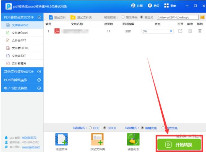This screenshot has height=152, width=206.
Task: Open the QQ number 4006685572 link
Action: point(29,138)
